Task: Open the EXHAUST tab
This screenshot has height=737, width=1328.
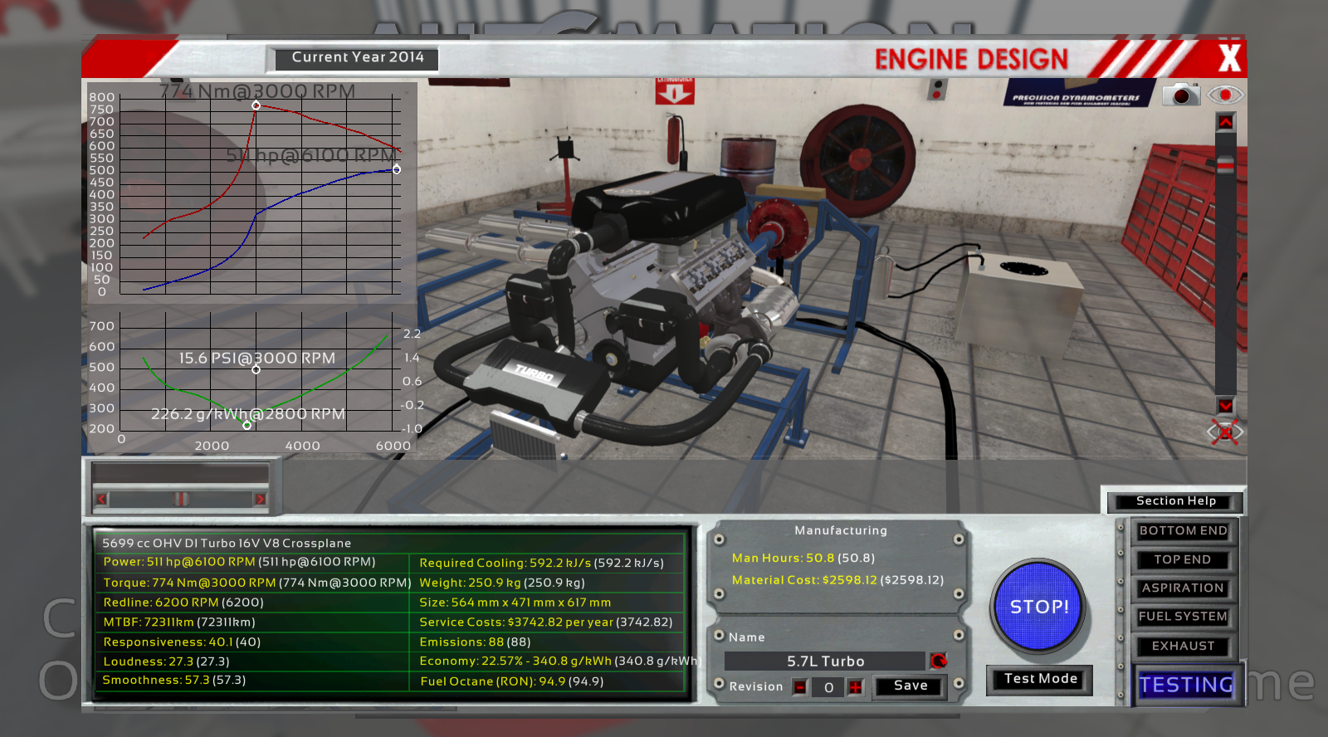Action: point(1183,646)
